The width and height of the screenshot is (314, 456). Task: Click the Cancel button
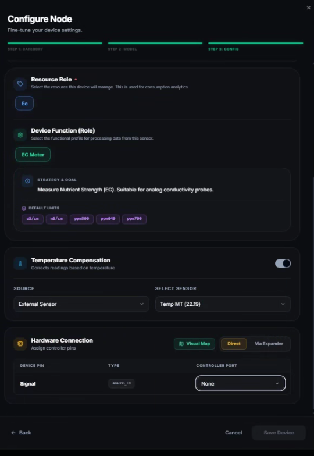234,433
